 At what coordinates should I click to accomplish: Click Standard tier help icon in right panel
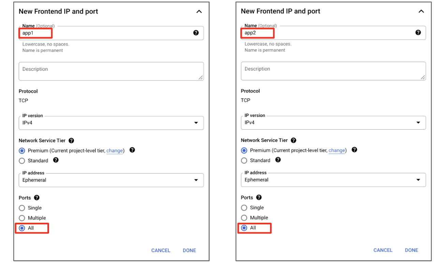(x=278, y=160)
